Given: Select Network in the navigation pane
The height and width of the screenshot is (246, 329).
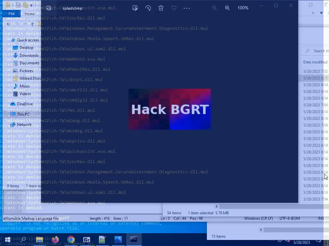Looking at the screenshot, I should point(21,125).
